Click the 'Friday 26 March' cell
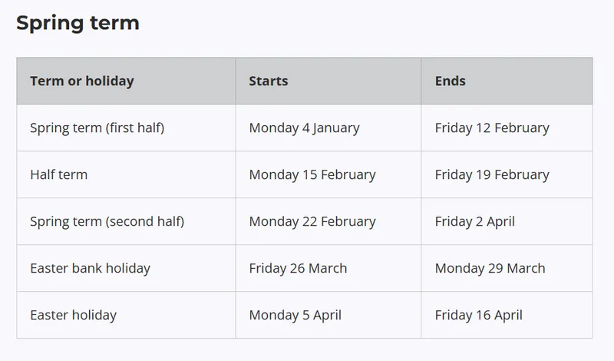The width and height of the screenshot is (614, 361). 298,268
